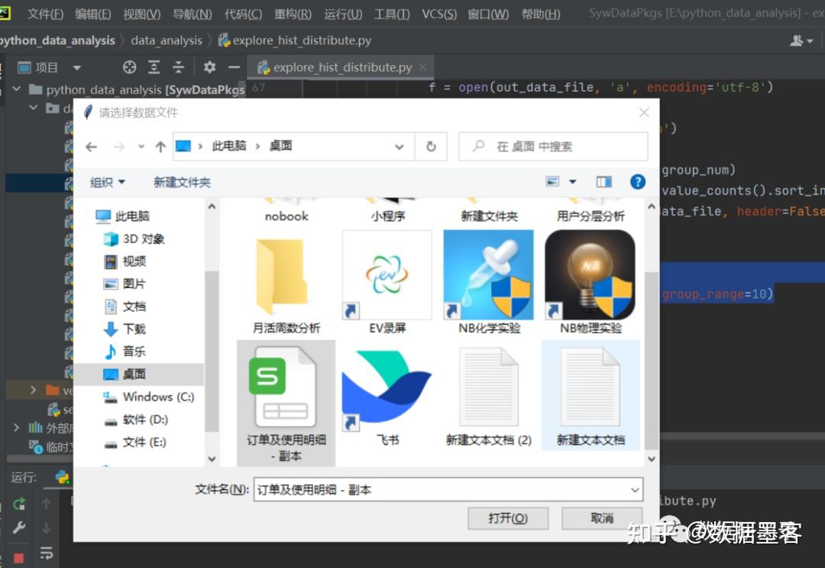Select the NB物理实验 shortcut icon

pyautogui.click(x=590, y=283)
